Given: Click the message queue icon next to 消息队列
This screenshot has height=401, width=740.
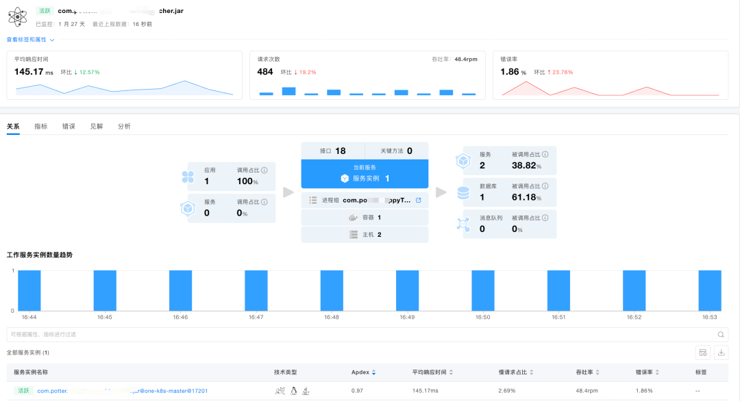Looking at the screenshot, I should tap(463, 222).
